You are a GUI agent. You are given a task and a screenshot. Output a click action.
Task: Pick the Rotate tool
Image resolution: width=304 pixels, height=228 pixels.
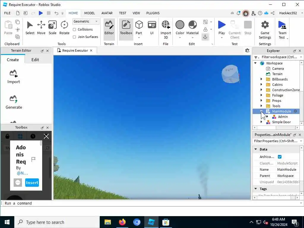pyautogui.click(x=64, y=28)
